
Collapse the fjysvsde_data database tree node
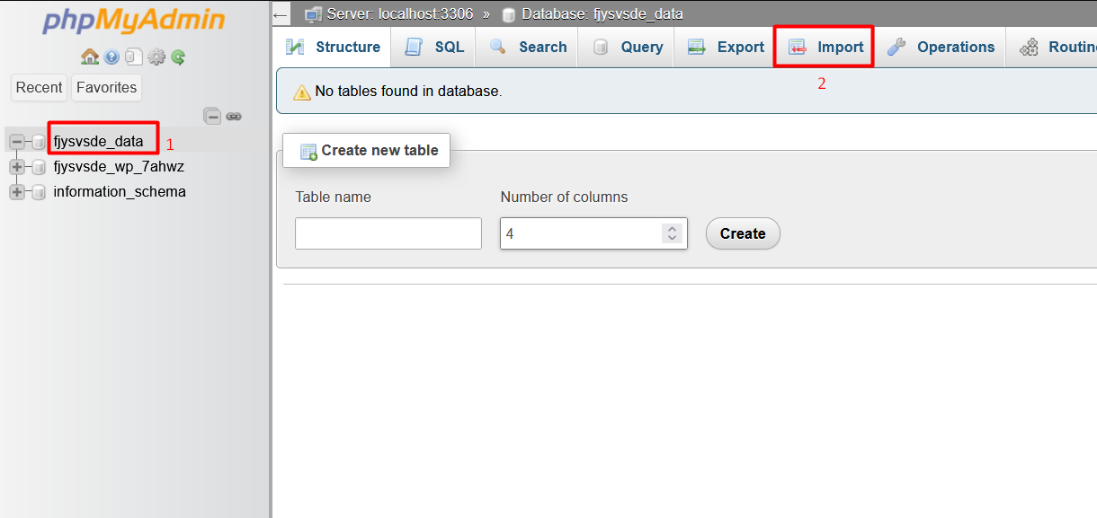[x=17, y=142]
